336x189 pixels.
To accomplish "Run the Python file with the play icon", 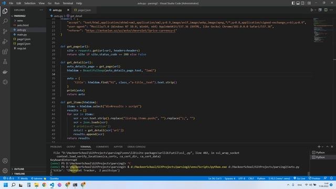I will pos(312,10).
